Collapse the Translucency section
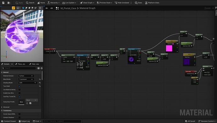This screenshot has width=217, height=123. [x=2, y=110]
